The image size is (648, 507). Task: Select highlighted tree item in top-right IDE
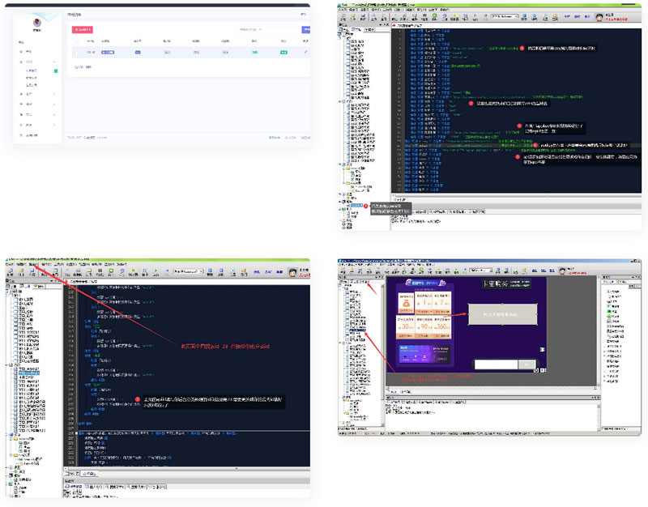[x=357, y=207]
